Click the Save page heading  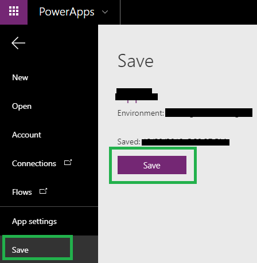coord(135,61)
